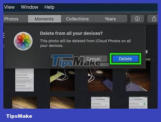Open the photo info button
This screenshot has width=161, height=122.
[137, 19]
